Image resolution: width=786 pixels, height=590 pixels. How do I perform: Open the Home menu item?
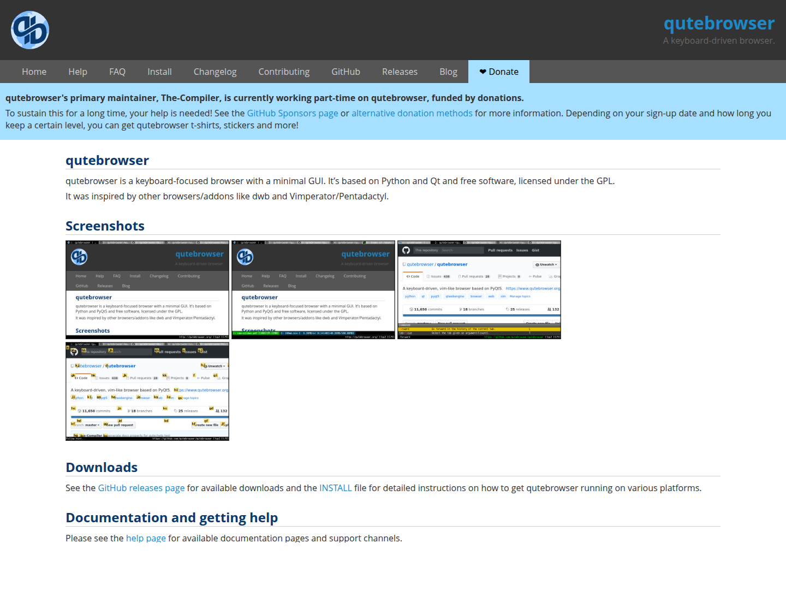(34, 72)
